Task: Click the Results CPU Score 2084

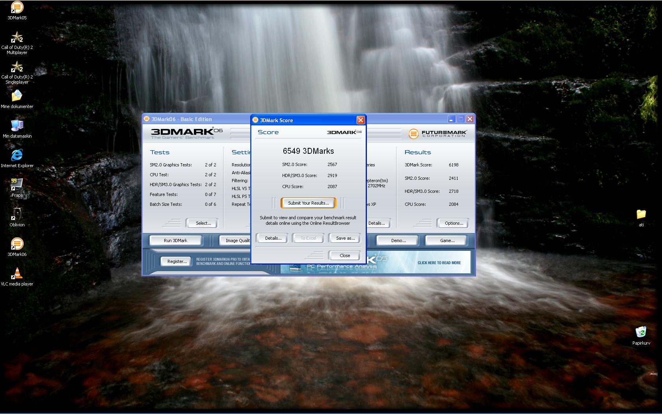Action: coord(454,204)
